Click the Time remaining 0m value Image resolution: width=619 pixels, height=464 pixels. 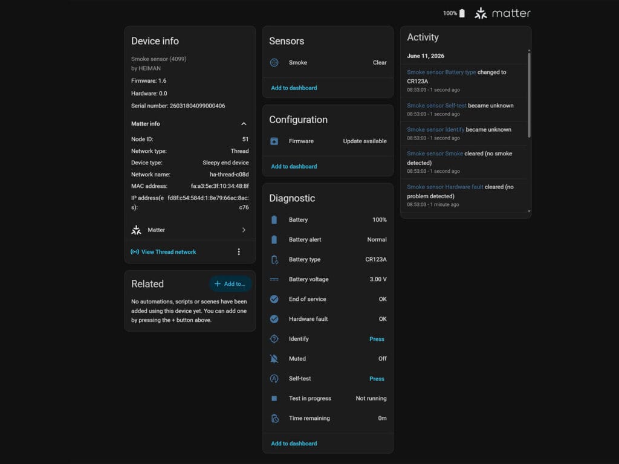tap(382, 418)
